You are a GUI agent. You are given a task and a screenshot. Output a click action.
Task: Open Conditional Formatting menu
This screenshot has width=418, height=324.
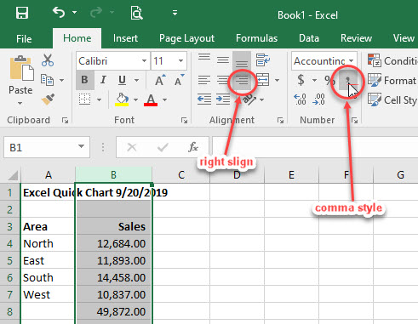pos(392,60)
